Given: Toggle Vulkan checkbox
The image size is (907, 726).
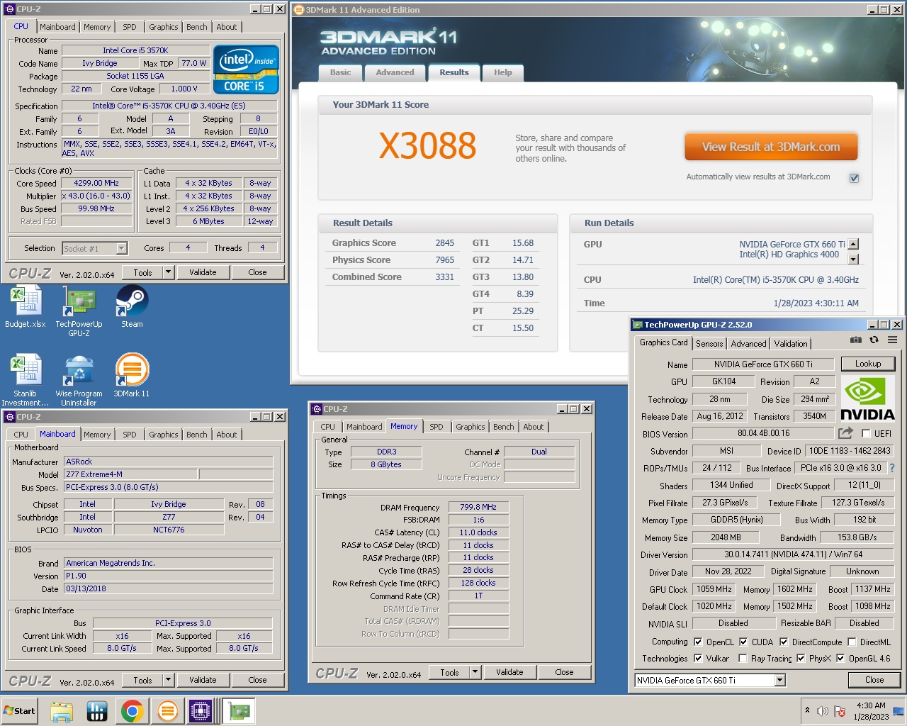Looking at the screenshot, I should (x=698, y=658).
